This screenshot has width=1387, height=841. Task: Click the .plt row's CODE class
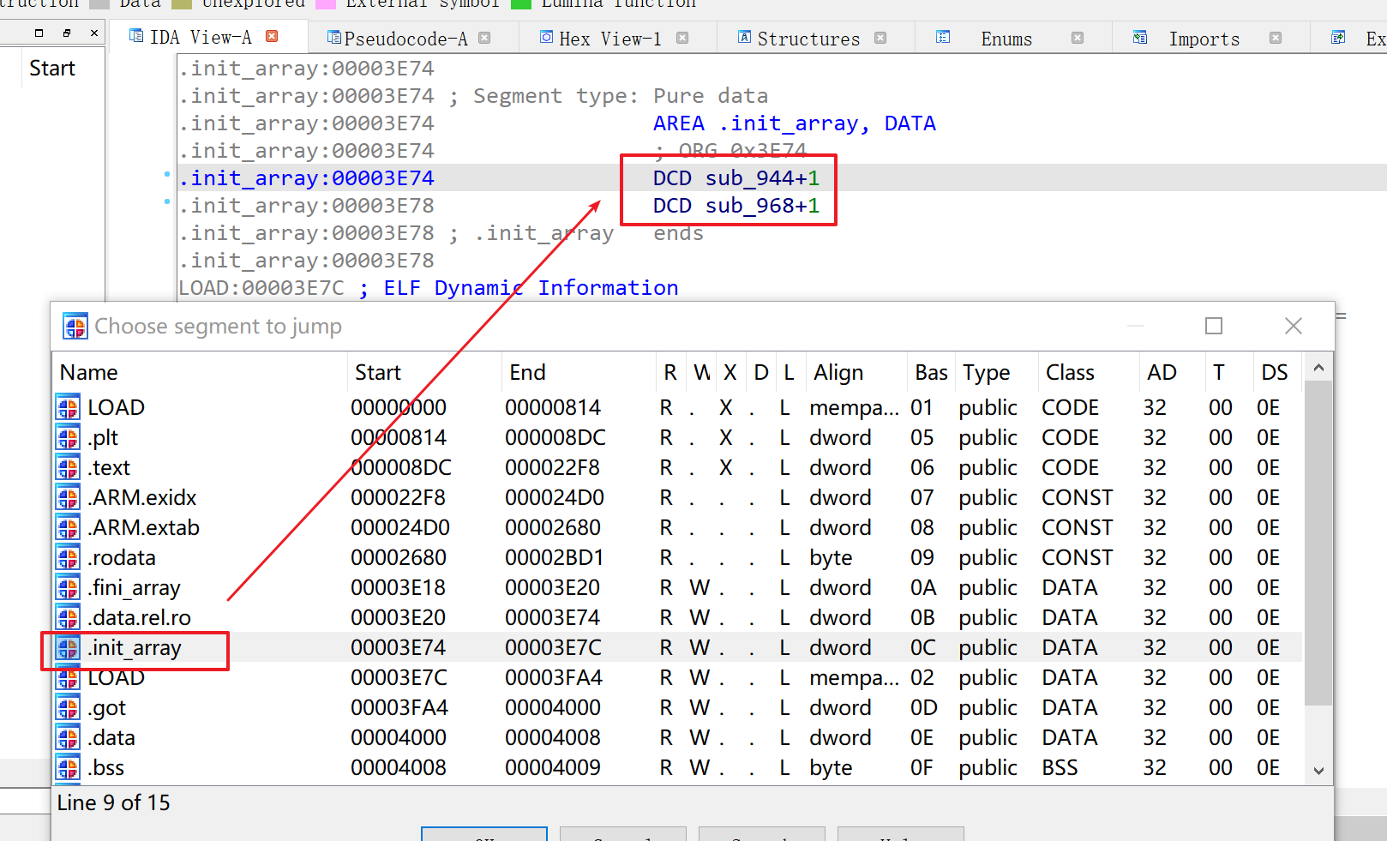[x=1070, y=437]
